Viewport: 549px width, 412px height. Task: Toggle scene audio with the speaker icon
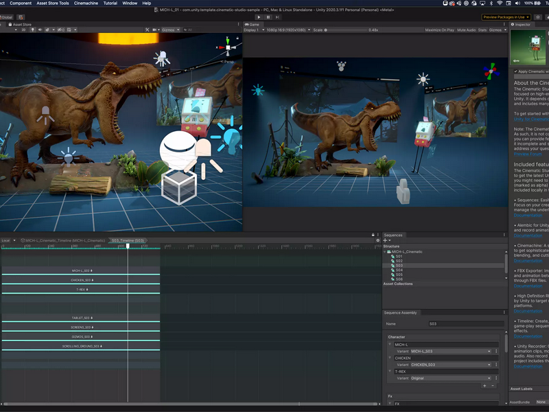pyautogui.click(x=40, y=30)
